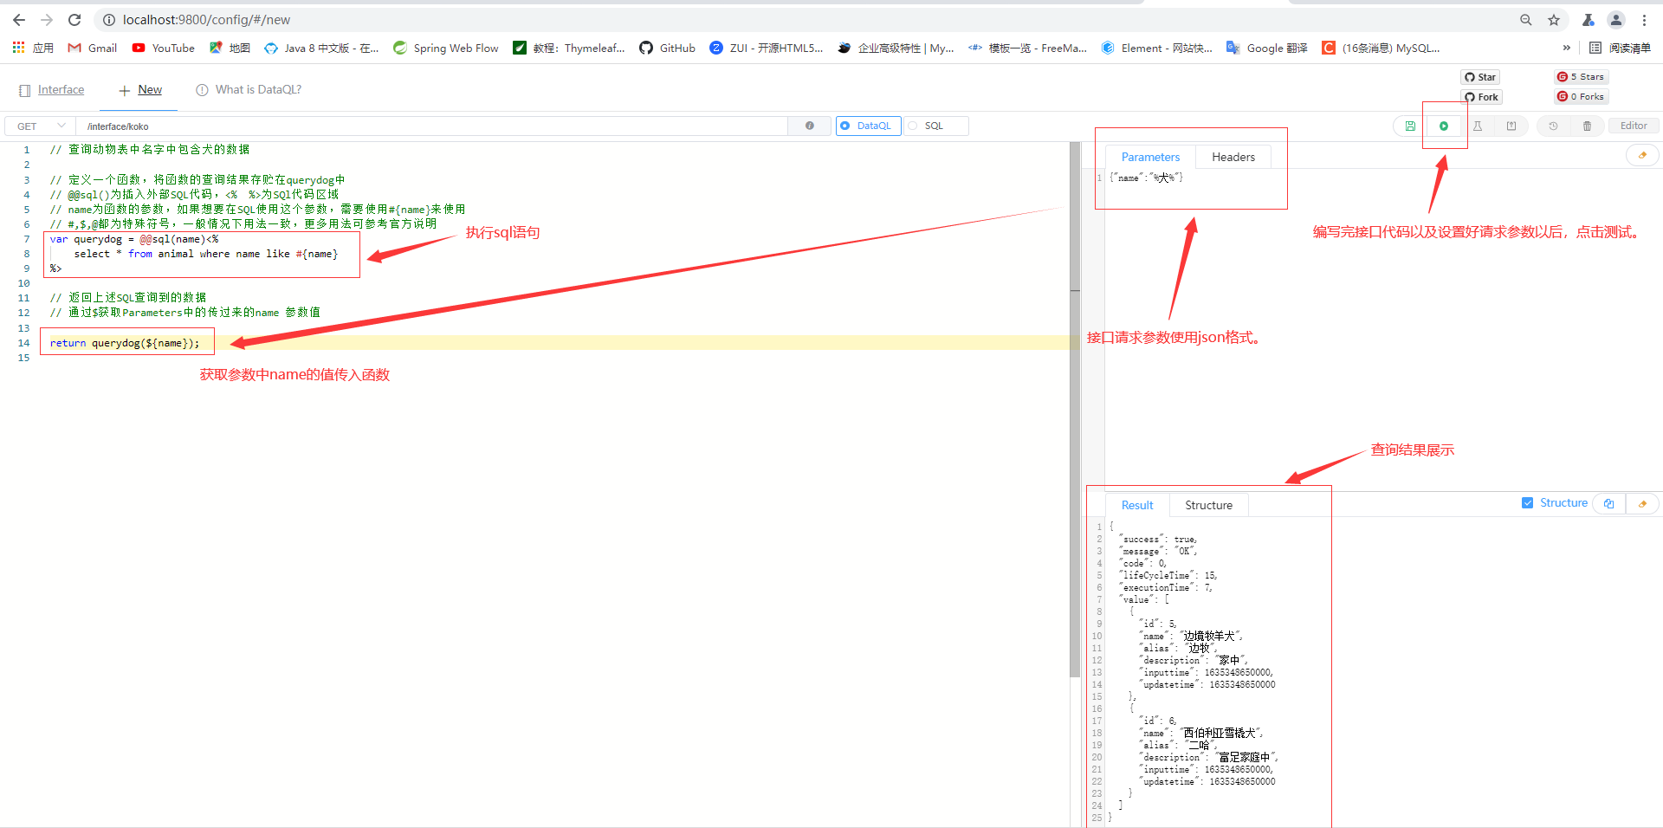Expand the Chrome bookmarks overflow chevron
The width and height of the screenshot is (1663, 828).
point(1567,48)
